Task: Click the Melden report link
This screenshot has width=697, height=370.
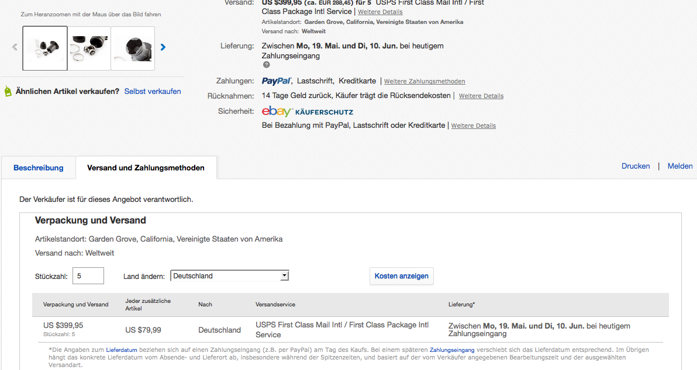Action: 680,166
